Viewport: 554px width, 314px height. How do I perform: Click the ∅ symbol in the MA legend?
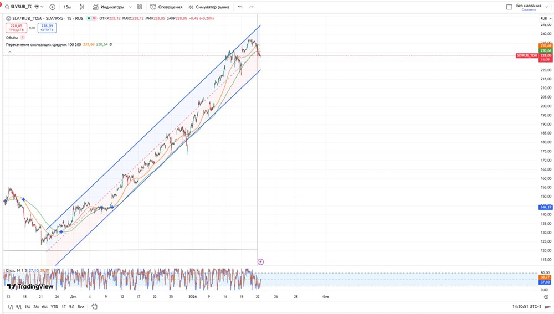tap(111, 44)
